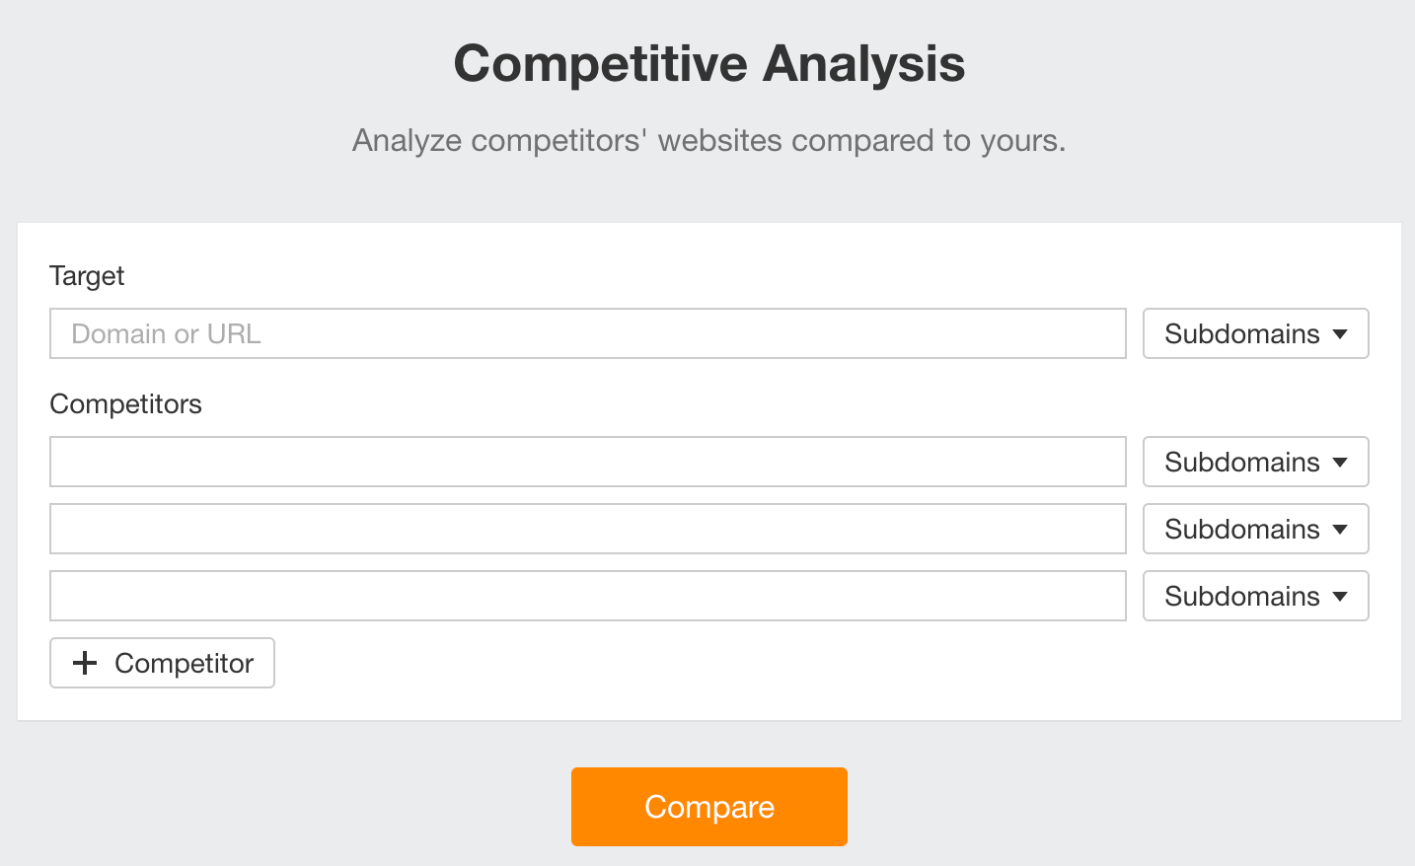Click the caret icon beside third competitor's Subdomains

[1340, 596]
